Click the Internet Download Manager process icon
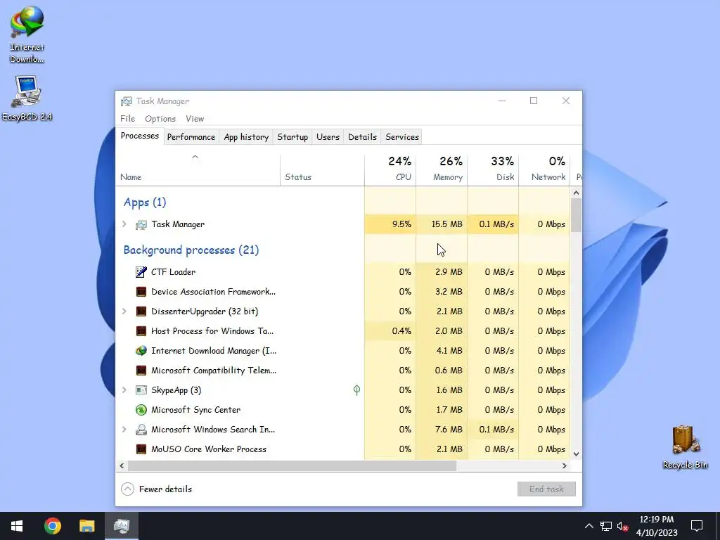 (141, 351)
